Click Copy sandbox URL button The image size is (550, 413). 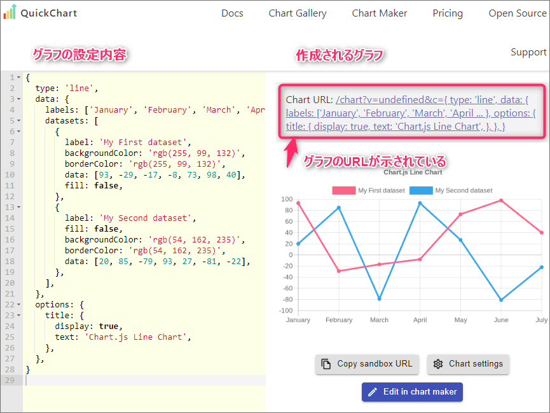pyautogui.click(x=367, y=364)
